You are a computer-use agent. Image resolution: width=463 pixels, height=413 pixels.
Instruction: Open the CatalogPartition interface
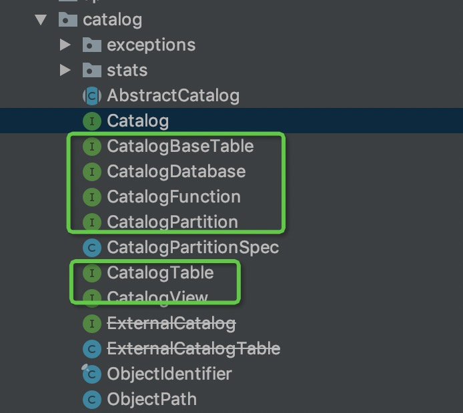pyautogui.click(x=172, y=222)
